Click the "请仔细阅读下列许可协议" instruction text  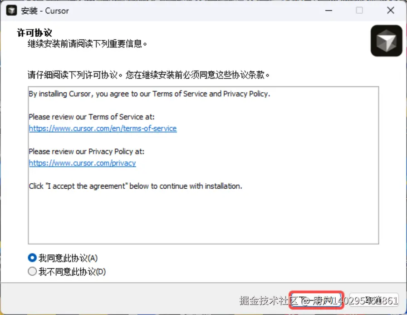point(149,75)
